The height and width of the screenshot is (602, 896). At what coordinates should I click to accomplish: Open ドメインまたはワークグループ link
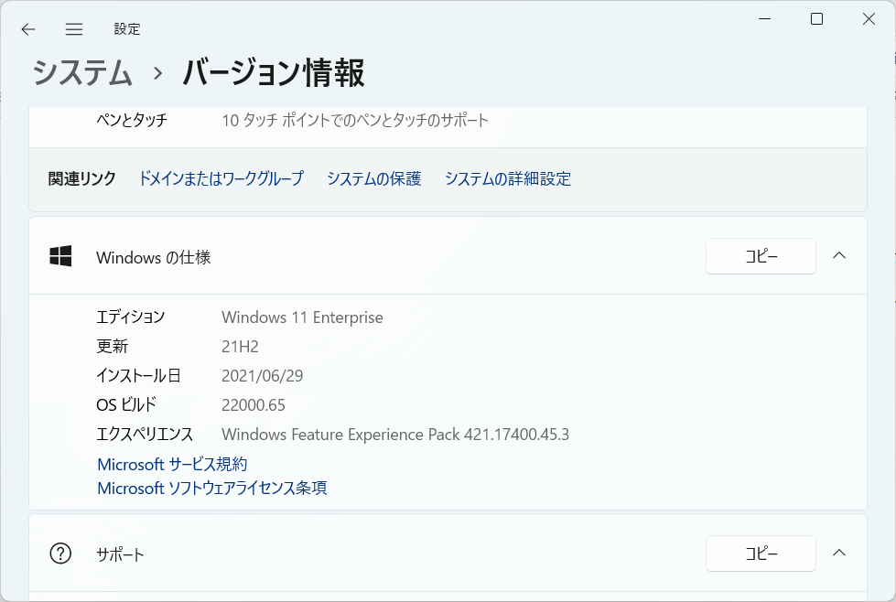[x=221, y=178]
